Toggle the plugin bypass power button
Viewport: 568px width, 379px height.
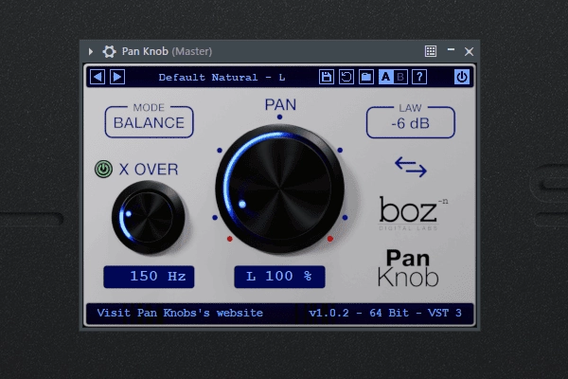click(x=462, y=77)
